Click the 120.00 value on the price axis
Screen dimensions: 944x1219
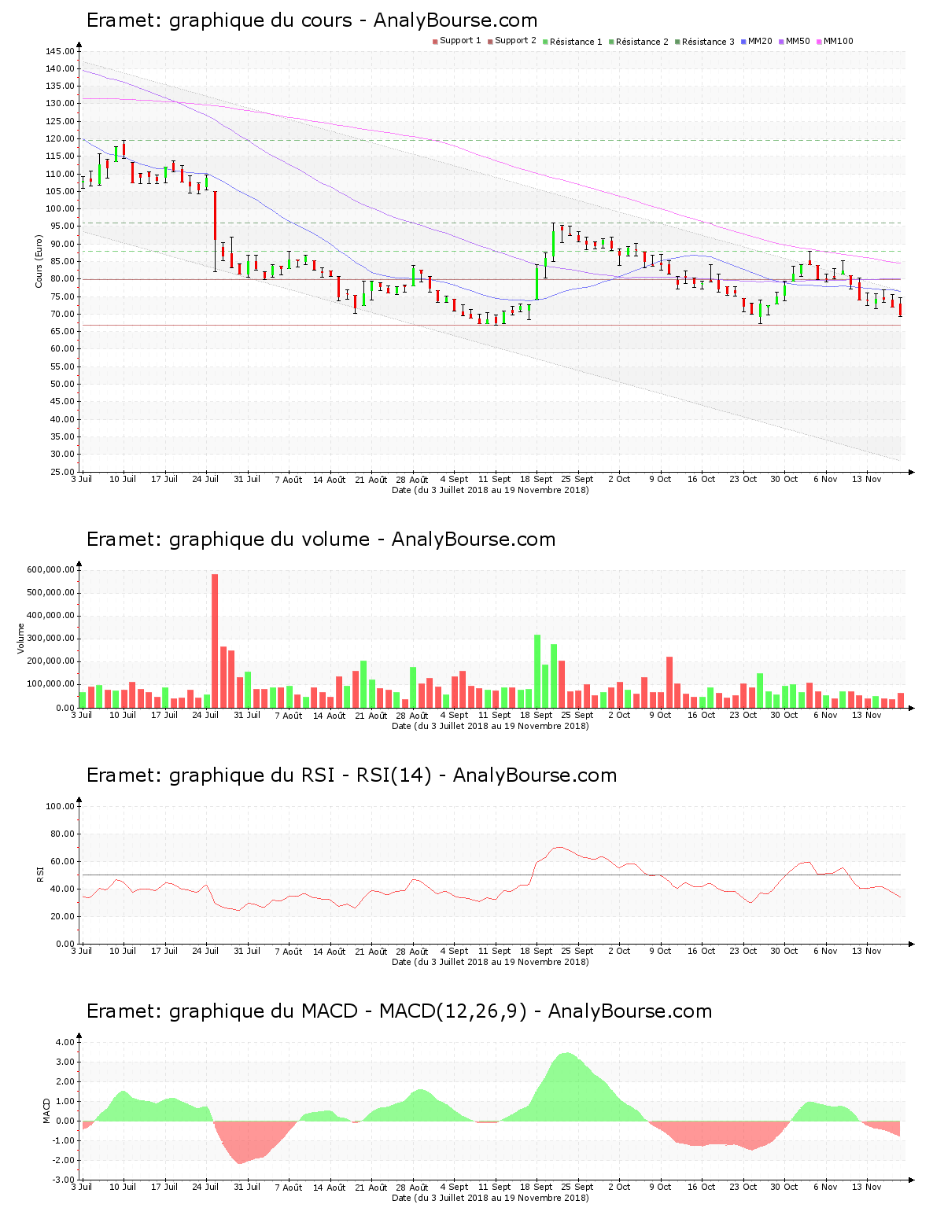point(60,138)
